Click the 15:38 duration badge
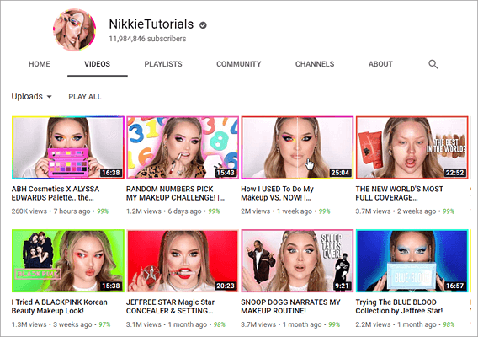This screenshot has width=478, height=337. click(111, 286)
